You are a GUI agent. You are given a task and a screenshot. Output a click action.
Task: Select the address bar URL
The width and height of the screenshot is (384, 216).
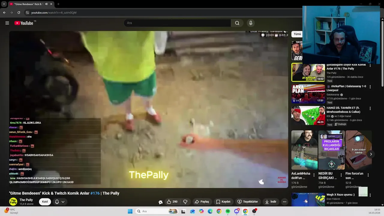pyautogui.click(x=54, y=13)
